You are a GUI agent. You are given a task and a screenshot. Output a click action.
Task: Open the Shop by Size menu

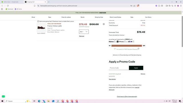pos(99,17)
